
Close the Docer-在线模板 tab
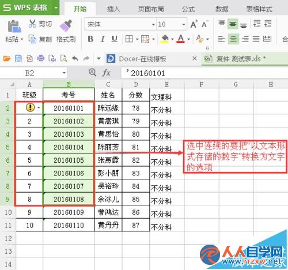point(195,58)
